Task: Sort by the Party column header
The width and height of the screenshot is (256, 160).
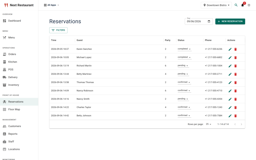Action: coord(168,40)
